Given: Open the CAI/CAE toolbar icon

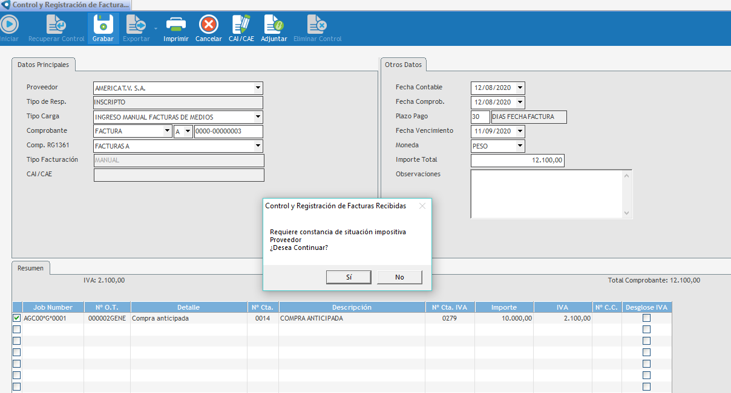Looking at the screenshot, I should coord(241,25).
